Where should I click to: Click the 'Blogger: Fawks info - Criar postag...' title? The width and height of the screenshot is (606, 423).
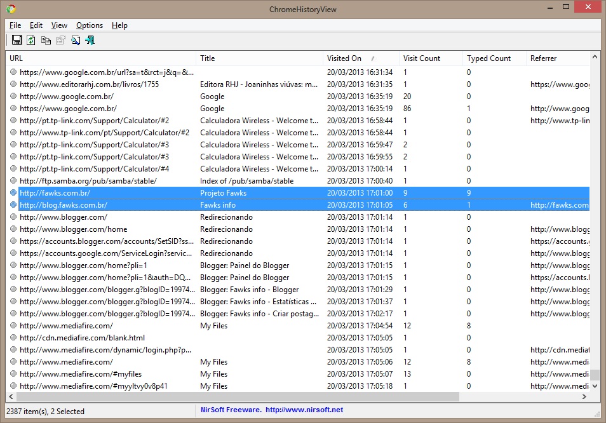pos(259,314)
